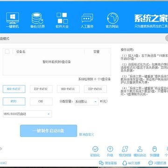Viewport: 168px width, 168px height.
Task: Click the 一键制作启动U盘 button
Action: pyautogui.click(x=49, y=131)
